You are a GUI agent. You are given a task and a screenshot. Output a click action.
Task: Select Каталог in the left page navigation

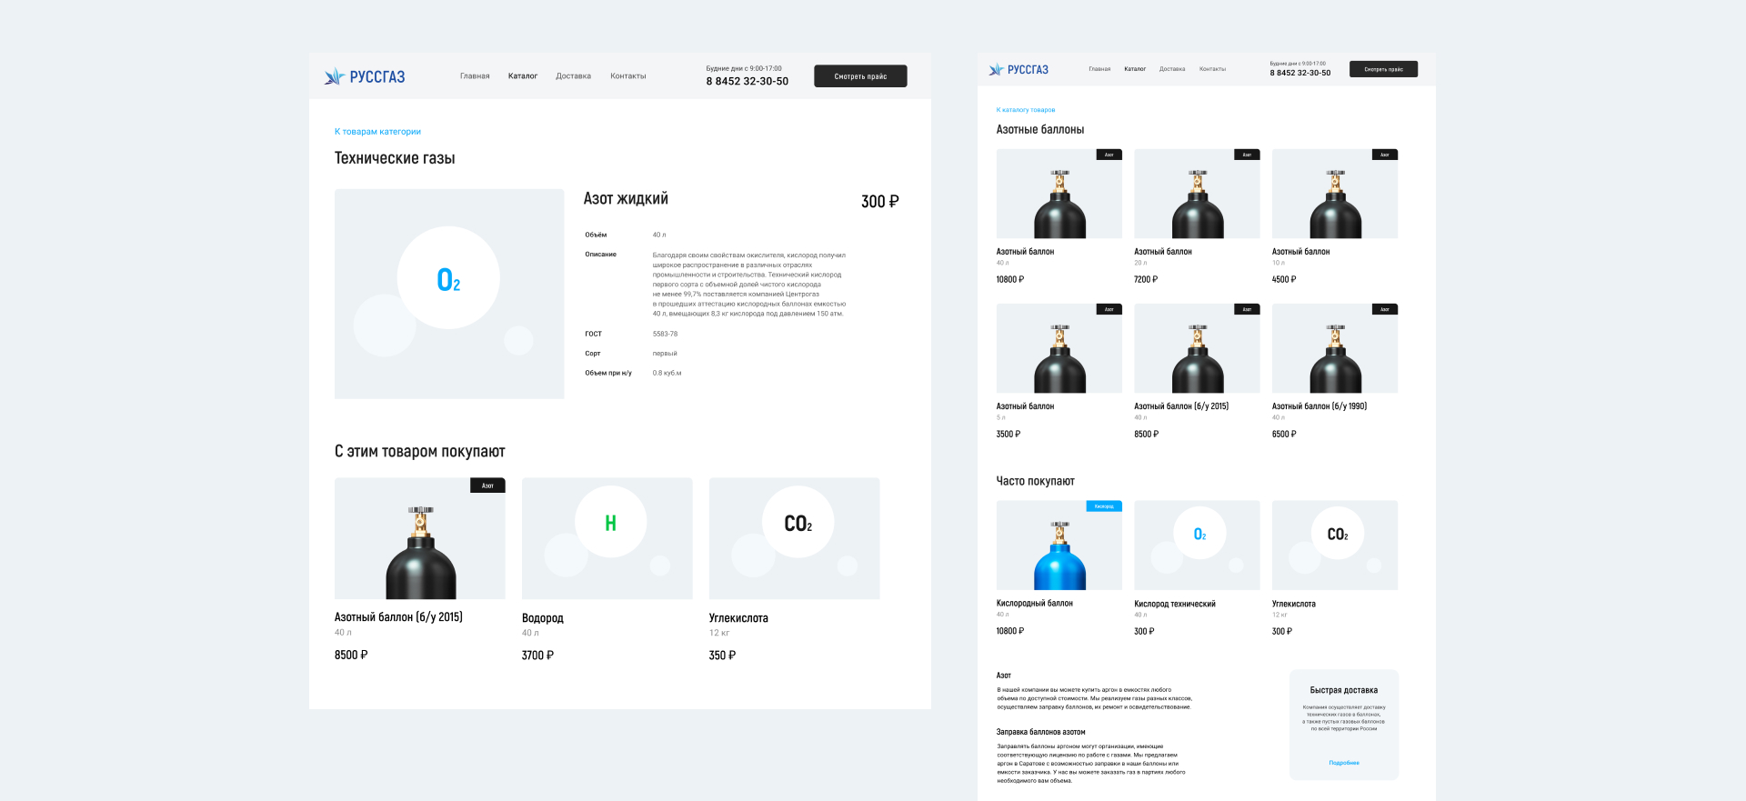tap(523, 76)
